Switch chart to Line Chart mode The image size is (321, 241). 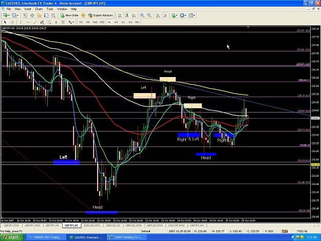point(134,15)
